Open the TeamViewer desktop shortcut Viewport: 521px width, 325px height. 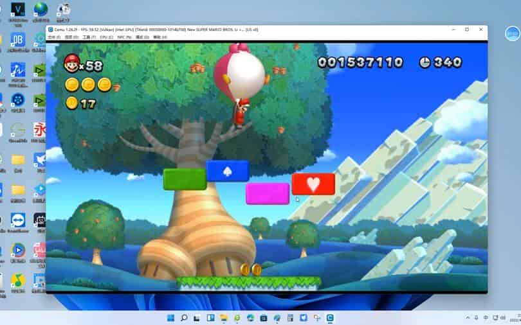coord(18,220)
